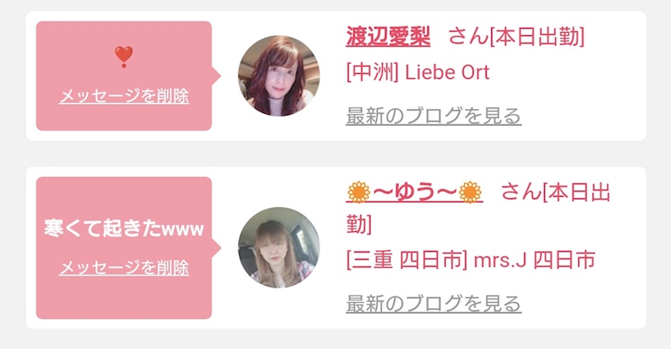
Task: Click the heart bubble's pointer arrow
Action: click(216, 76)
